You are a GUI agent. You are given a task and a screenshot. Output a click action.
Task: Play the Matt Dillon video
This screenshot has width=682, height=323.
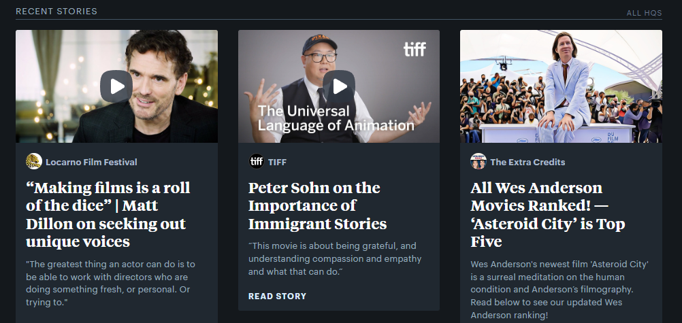[x=116, y=86]
